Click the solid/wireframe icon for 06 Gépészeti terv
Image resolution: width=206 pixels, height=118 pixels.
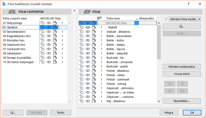point(55,45)
